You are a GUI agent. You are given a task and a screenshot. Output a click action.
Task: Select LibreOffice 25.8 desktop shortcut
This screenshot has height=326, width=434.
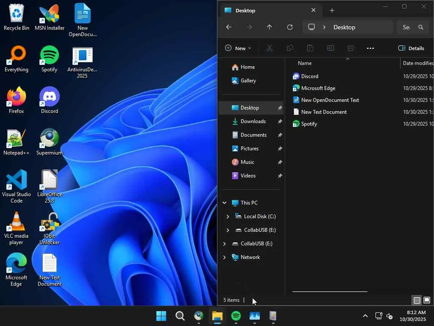point(50,186)
